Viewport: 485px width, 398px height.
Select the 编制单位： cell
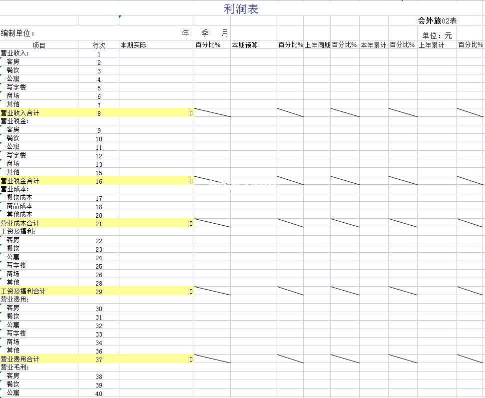(18, 33)
